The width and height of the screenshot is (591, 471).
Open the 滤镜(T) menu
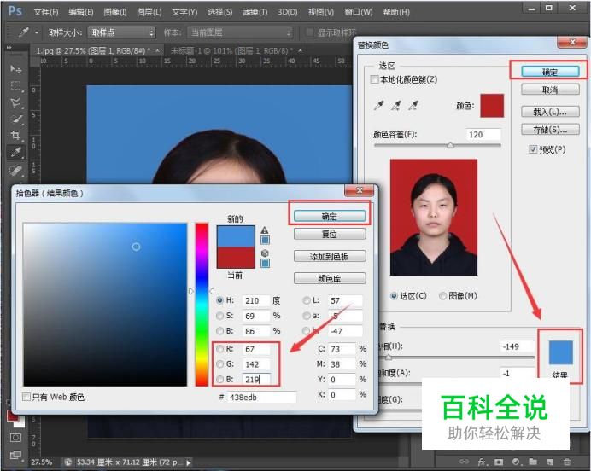[255, 12]
